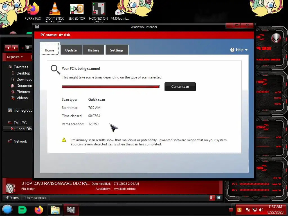Select Favorites in Explorer navigation pane
288x216 pixels.
click(21, 67)
